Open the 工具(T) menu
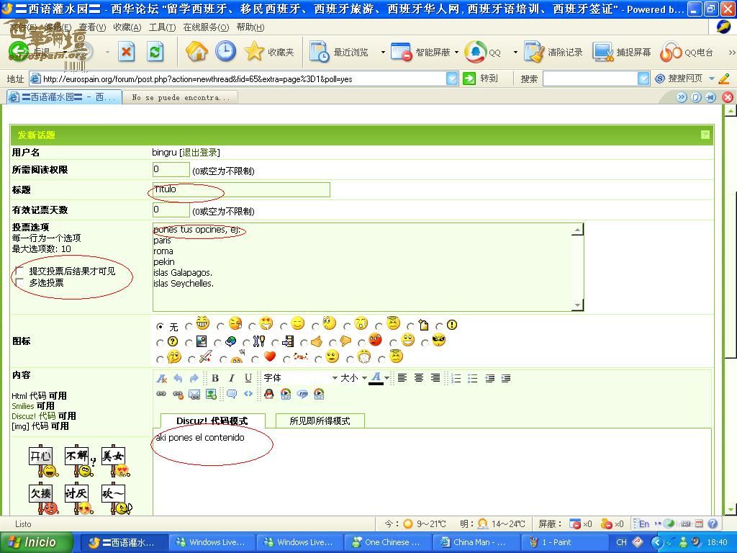Screen dimensions: 737x553 point(162,27)
